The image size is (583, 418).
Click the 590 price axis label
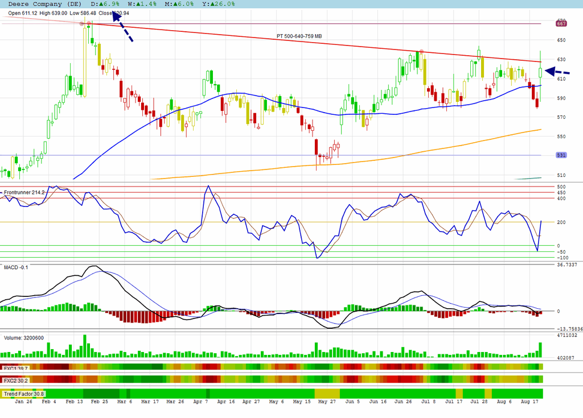coord(561,98)
